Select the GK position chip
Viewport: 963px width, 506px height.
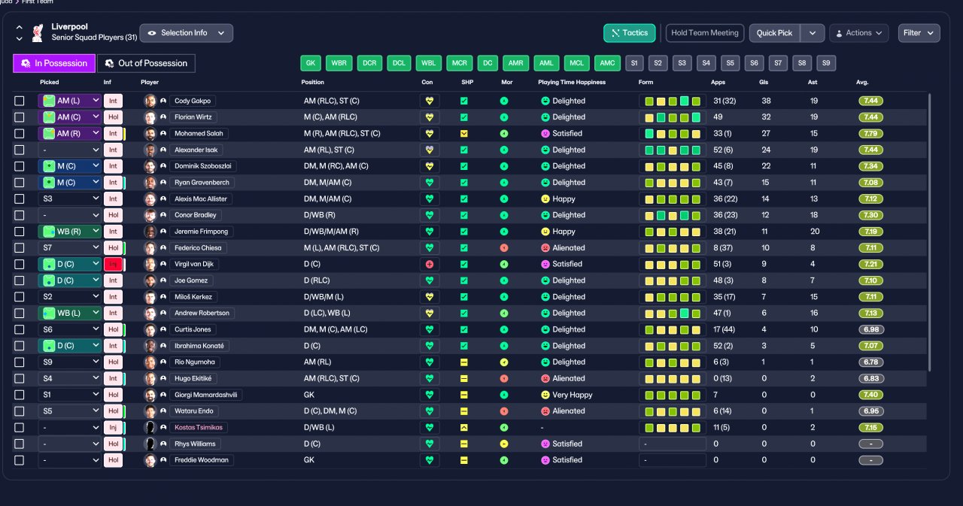311,63
